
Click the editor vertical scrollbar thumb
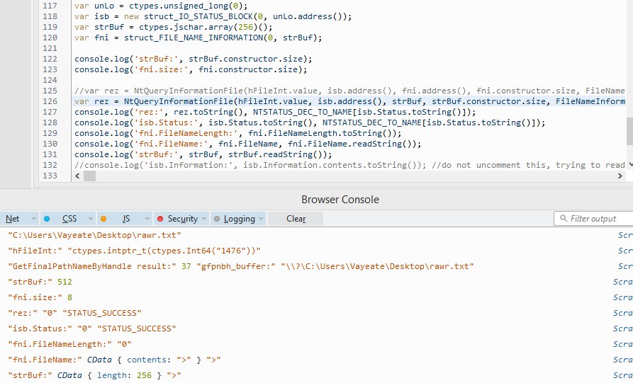(629, 131)
